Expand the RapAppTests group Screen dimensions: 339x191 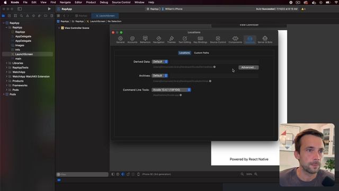(6, 67)
